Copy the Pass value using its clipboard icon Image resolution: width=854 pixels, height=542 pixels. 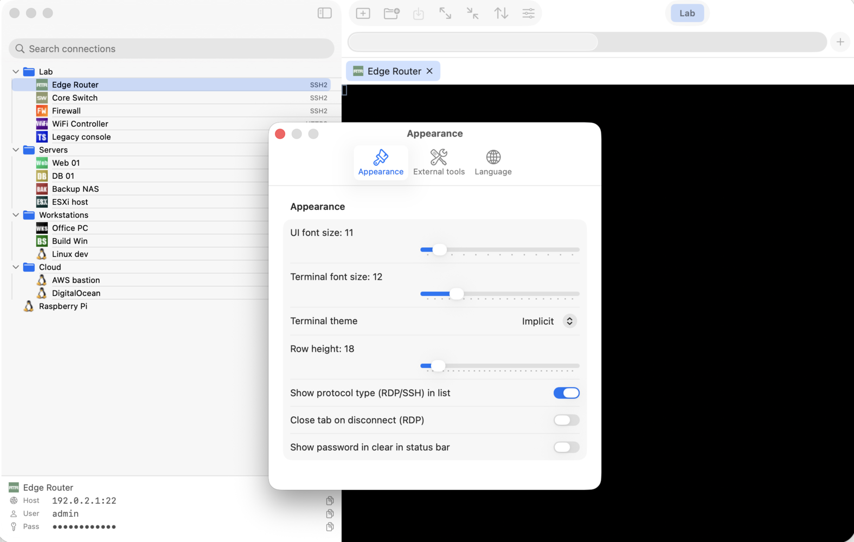point(330,526)
